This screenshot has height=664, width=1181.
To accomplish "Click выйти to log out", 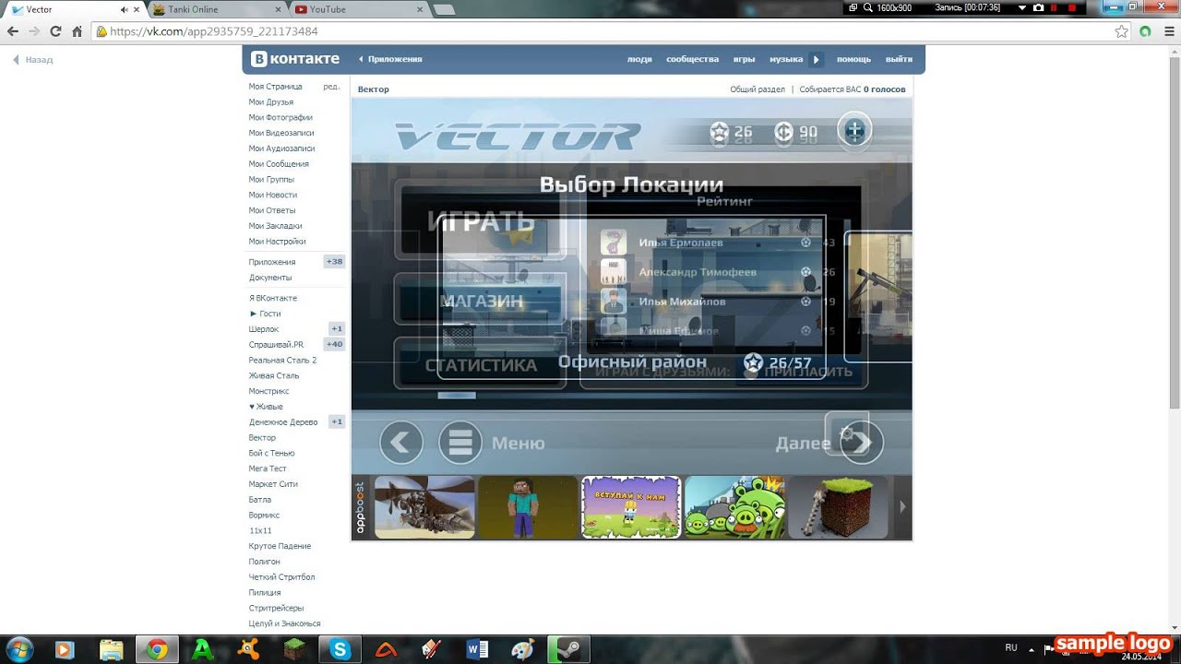I will coord(899,59).
